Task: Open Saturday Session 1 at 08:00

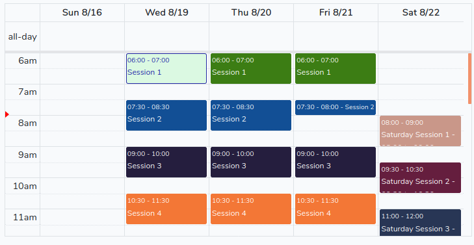Action: coord(421,131)
